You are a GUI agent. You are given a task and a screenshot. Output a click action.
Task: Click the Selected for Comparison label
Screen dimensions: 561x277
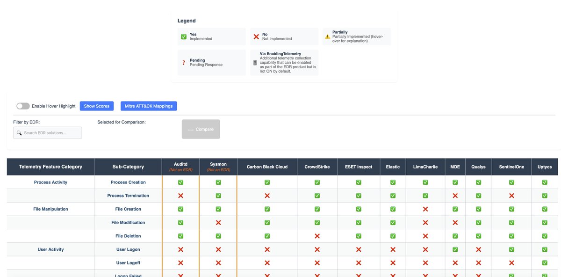pos(122,122)
